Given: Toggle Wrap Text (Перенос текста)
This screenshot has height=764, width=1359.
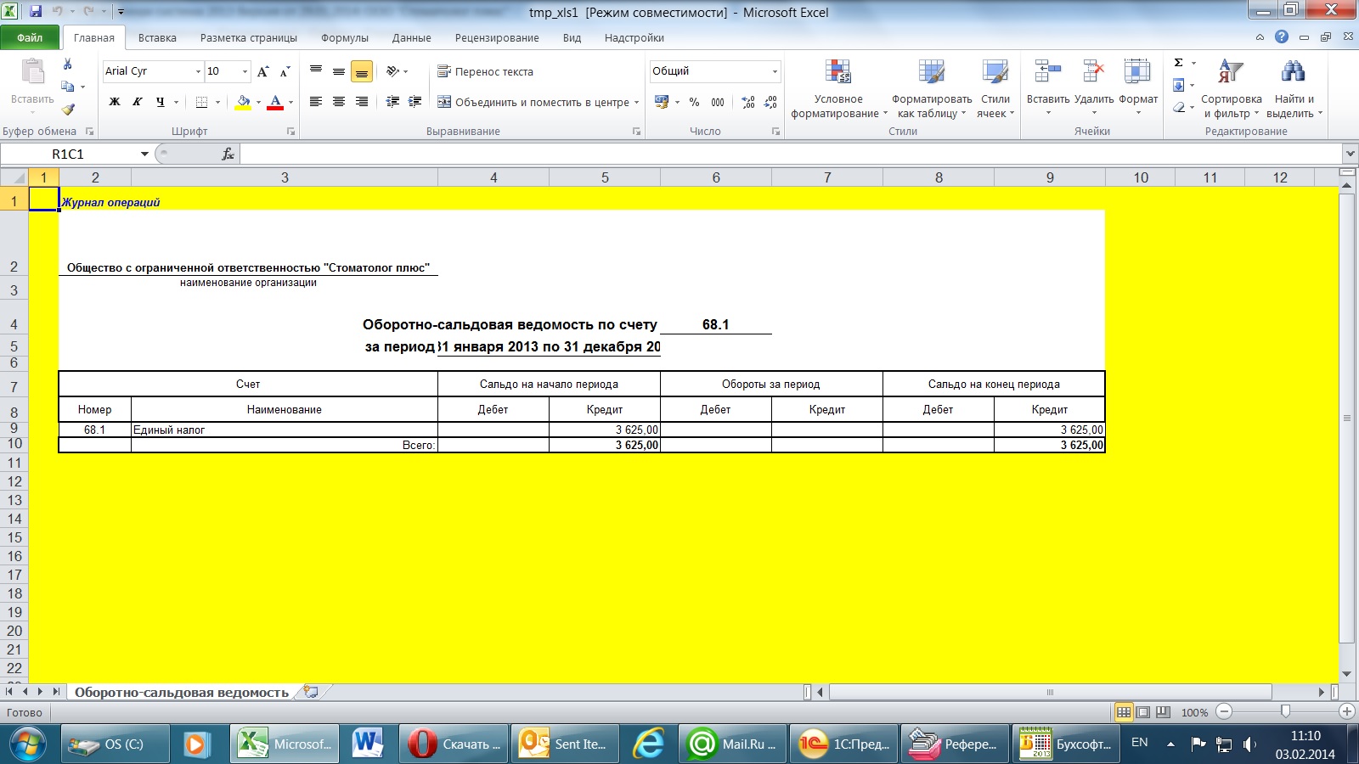Looking at the screenshot, I should coord(485,71).
